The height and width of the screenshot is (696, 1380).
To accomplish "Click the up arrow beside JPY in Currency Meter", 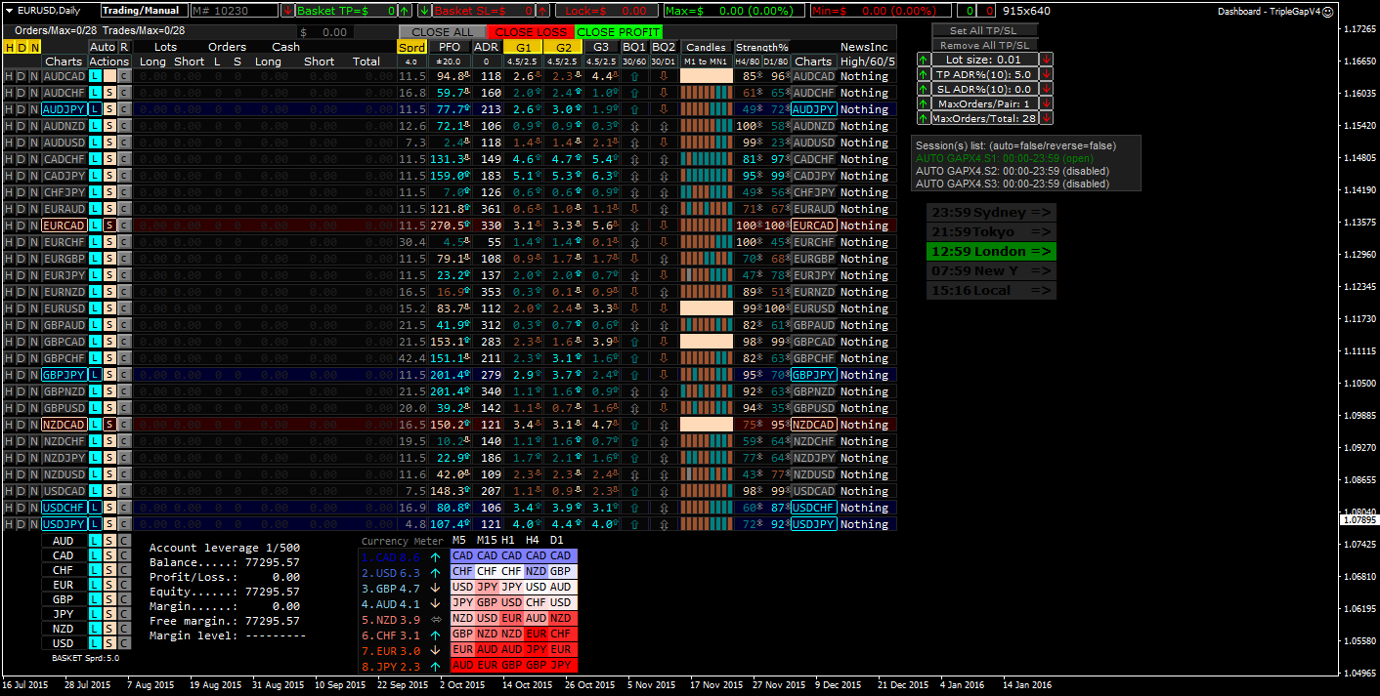I will (435, 667).
